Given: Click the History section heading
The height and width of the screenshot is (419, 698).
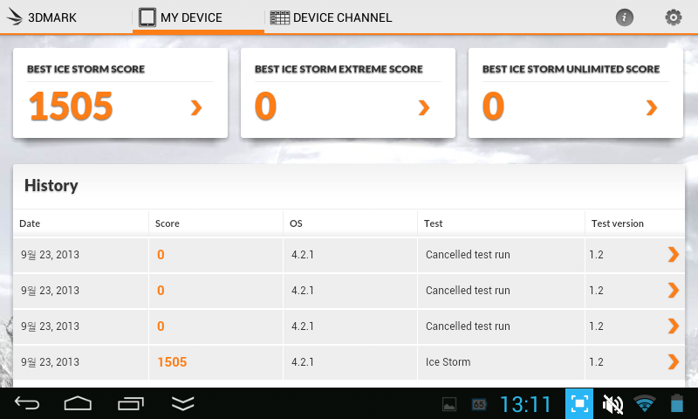Looking at the screenshot, I should click(51, 186).
